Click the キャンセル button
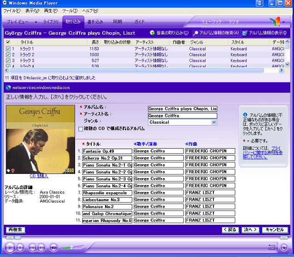This screenshot has height=257, width=294. point(275,230)
